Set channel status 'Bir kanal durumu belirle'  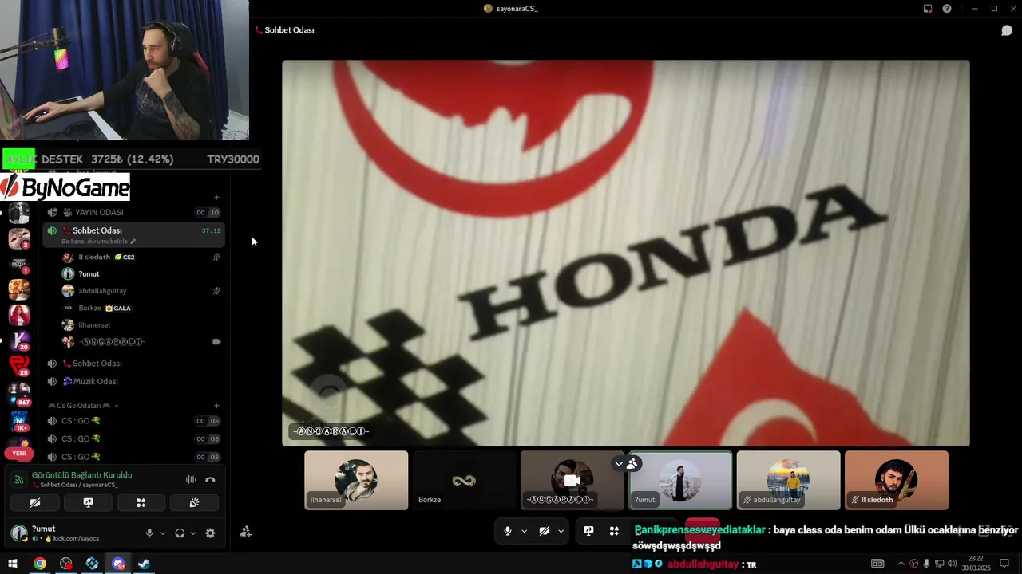click(x=98, y=242)
